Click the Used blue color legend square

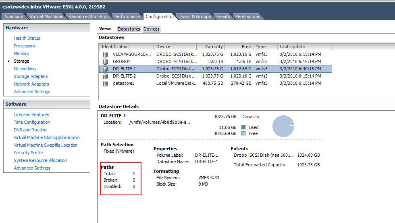[243, 127]
